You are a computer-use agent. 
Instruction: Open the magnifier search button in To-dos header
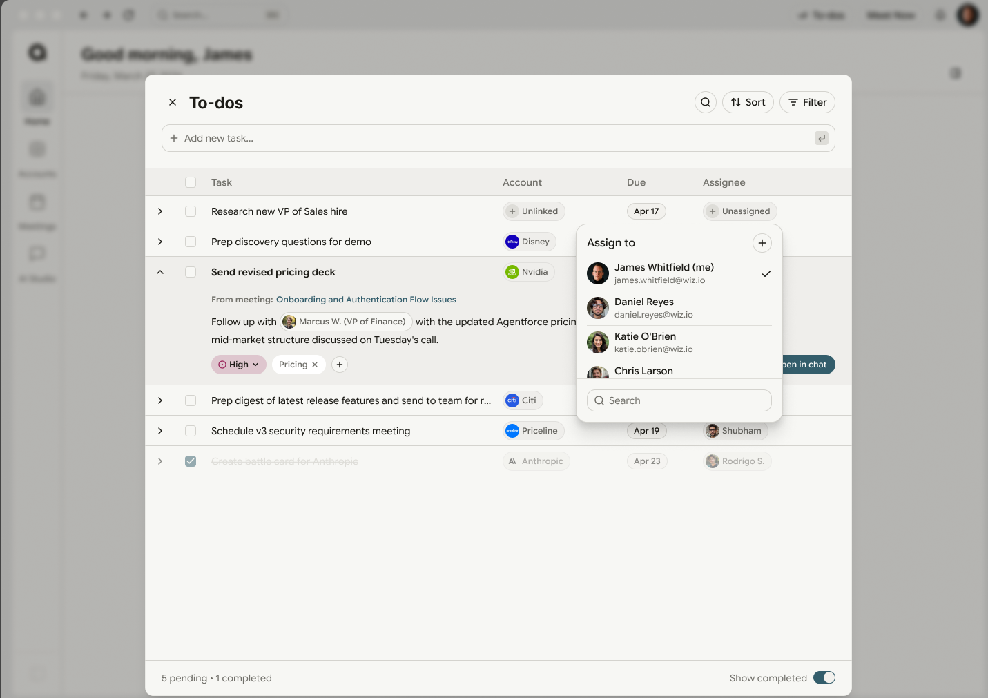[706, 102]
